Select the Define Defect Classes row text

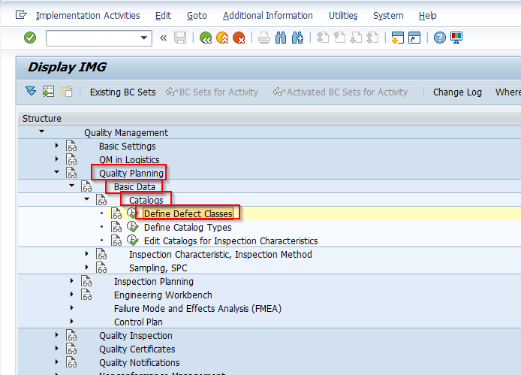tap(188, 213)
